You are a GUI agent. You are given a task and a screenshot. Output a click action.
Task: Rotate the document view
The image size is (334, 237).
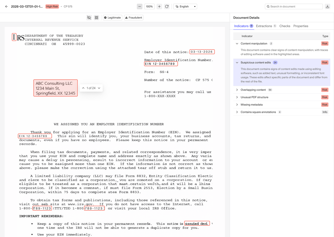coord(167,6)
